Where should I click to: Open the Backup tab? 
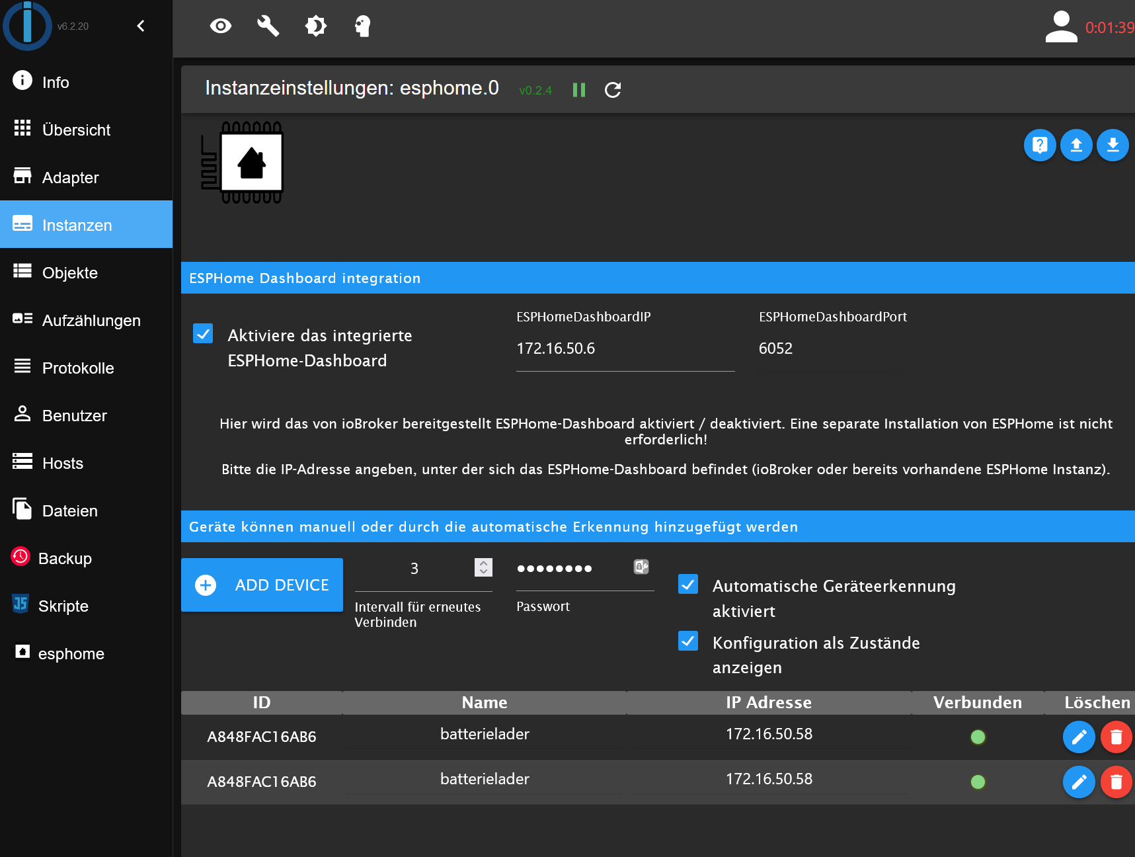point(86,558)
